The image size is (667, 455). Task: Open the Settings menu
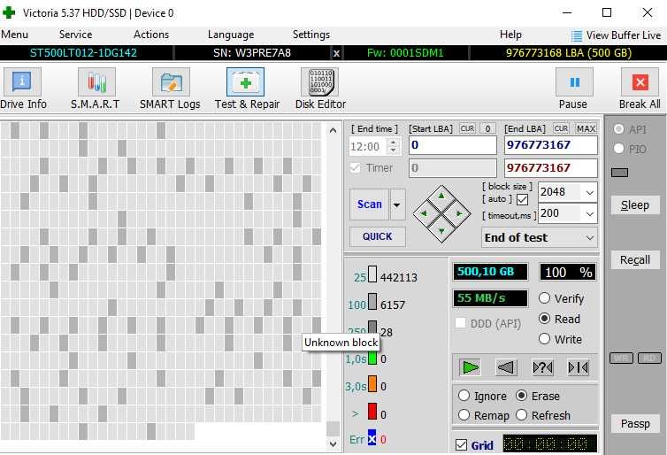(311, 35)
